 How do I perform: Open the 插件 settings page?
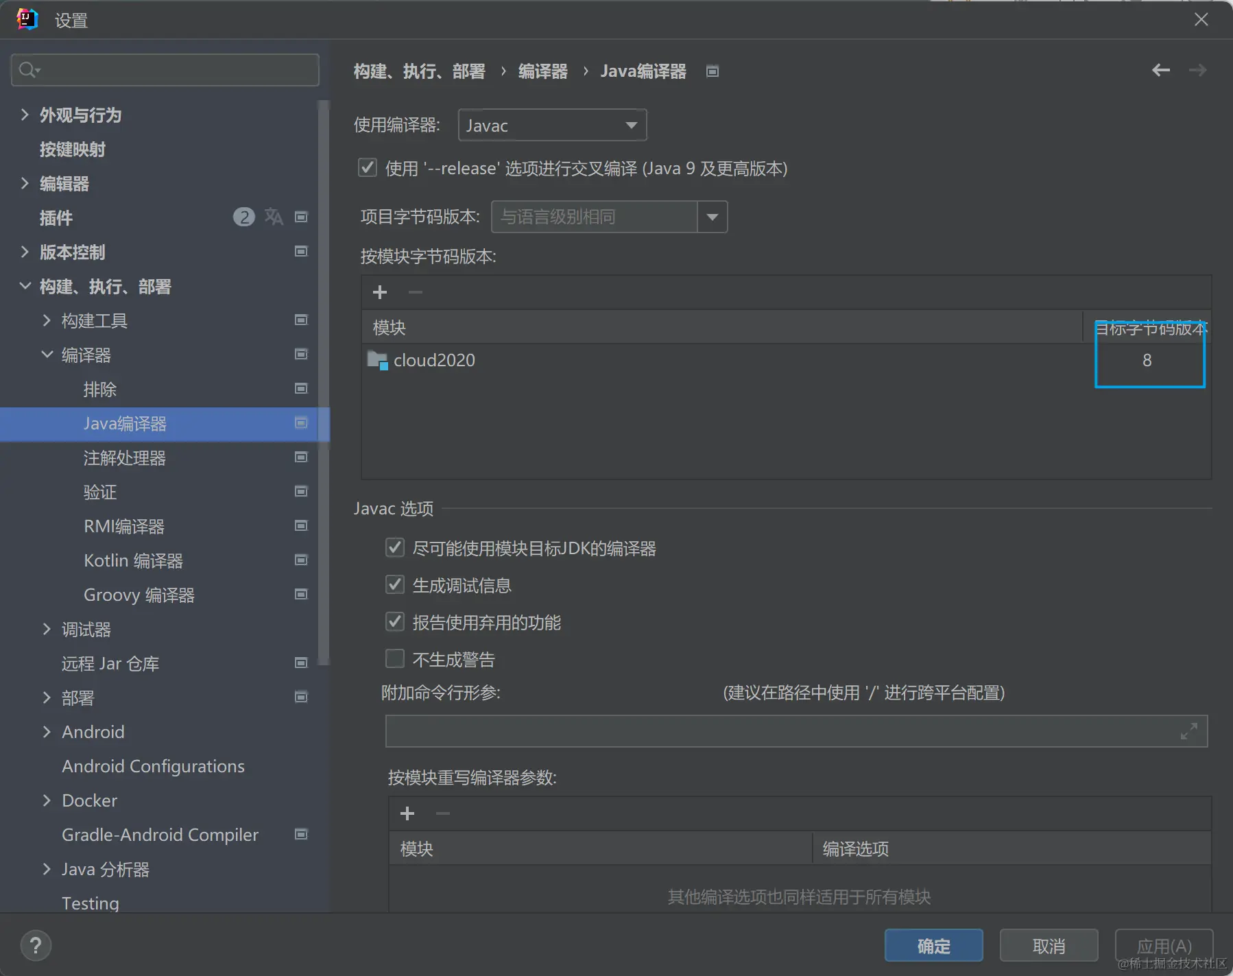point(56,218)
